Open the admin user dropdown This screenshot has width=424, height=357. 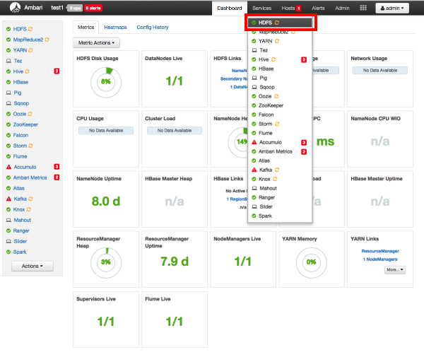pyautogui.click(x=392, y=8)
